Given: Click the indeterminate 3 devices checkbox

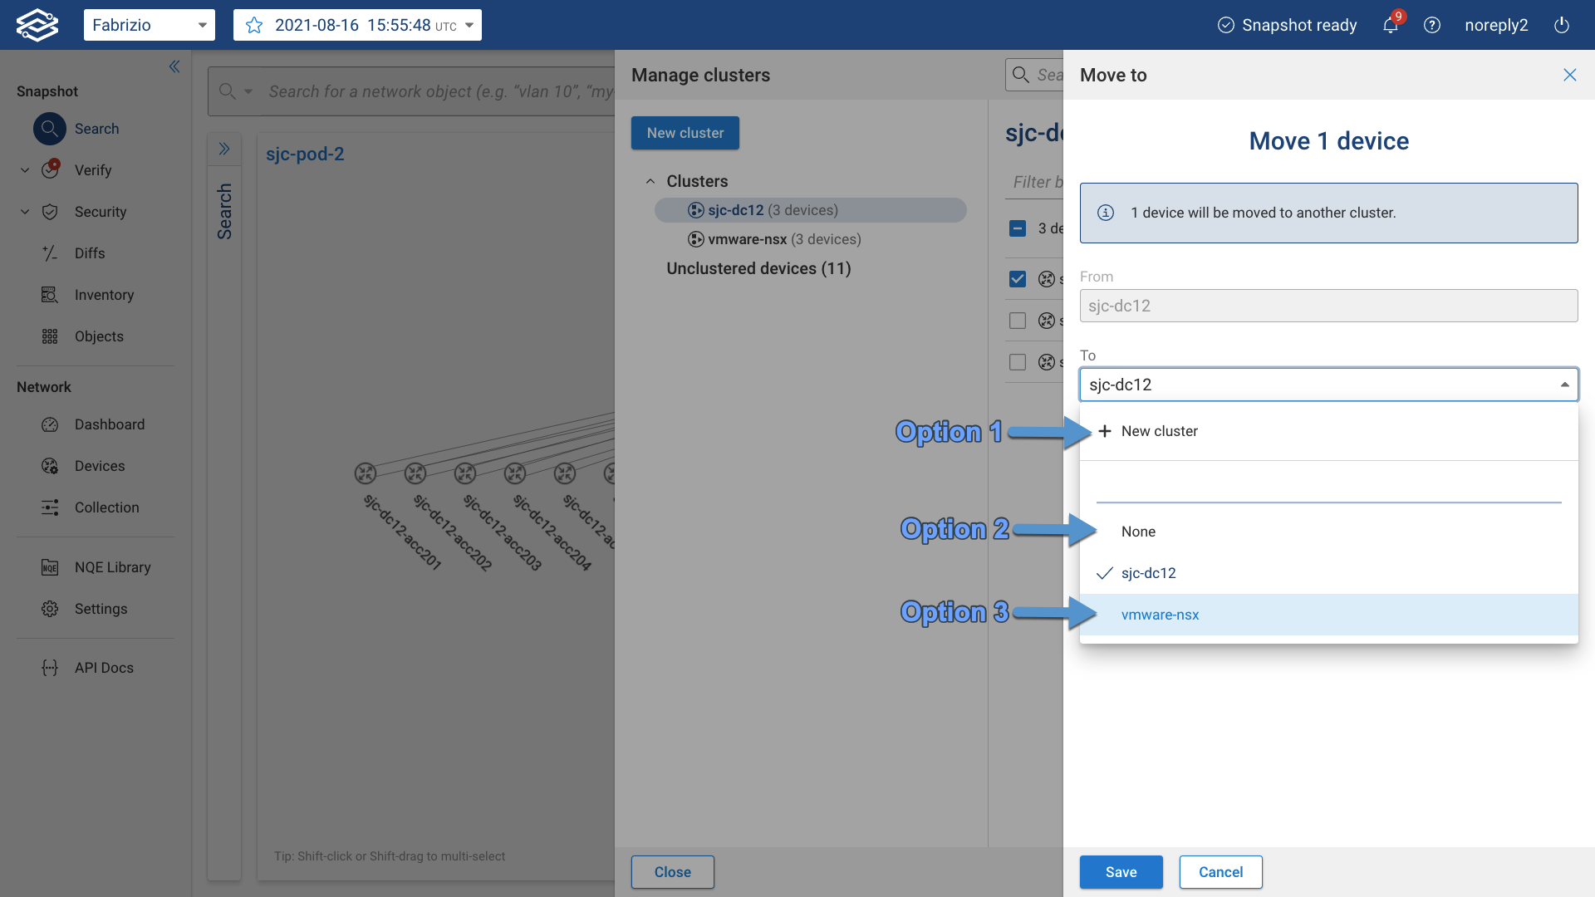Looking at the screenshot, I should point(1017,228).
